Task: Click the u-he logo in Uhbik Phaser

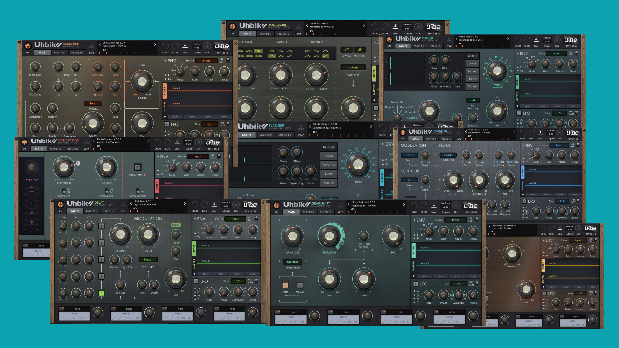Action: click(x=570, y=40)
